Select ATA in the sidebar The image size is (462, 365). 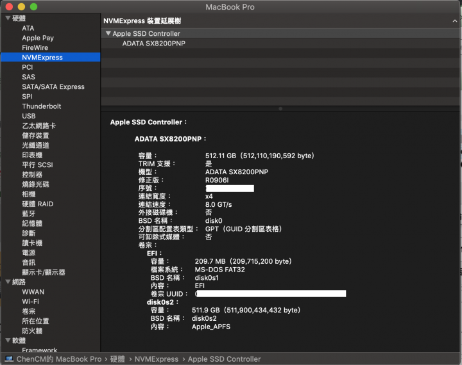(28, 28)
